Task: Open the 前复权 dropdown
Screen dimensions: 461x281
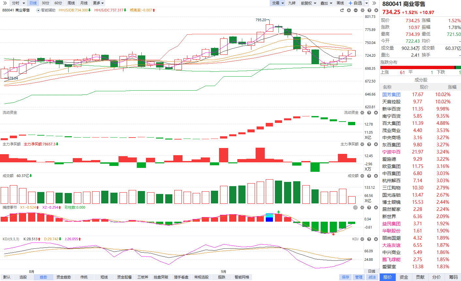Action: click(x=308, y=3)
